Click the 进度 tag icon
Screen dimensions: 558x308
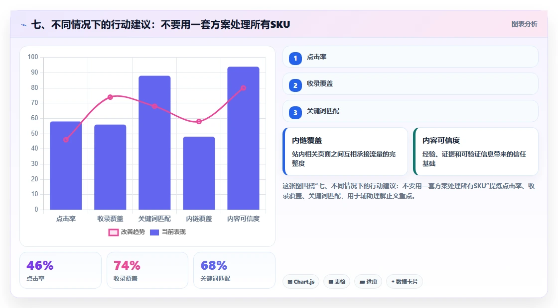pyautogui.click(x=362, y=282)
